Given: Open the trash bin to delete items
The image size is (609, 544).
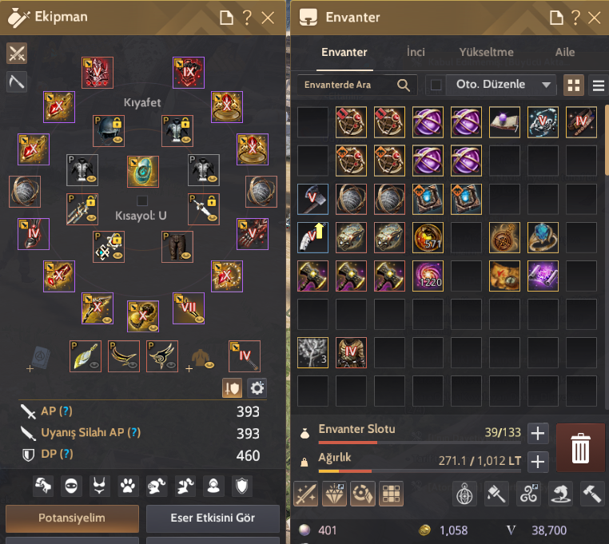Looking at the screenshot, I should pyautogui.click(x=580, y=447).
